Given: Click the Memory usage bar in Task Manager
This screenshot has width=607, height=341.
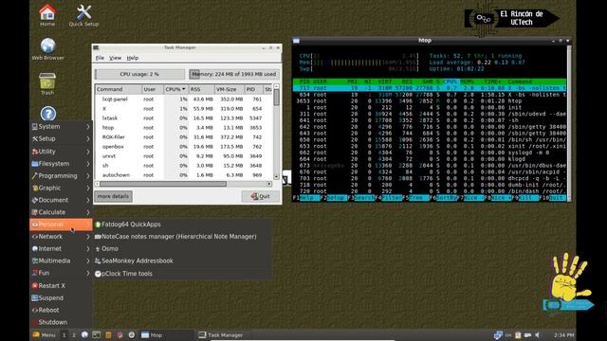Looking at the screenshot, I should coord(234,74).
